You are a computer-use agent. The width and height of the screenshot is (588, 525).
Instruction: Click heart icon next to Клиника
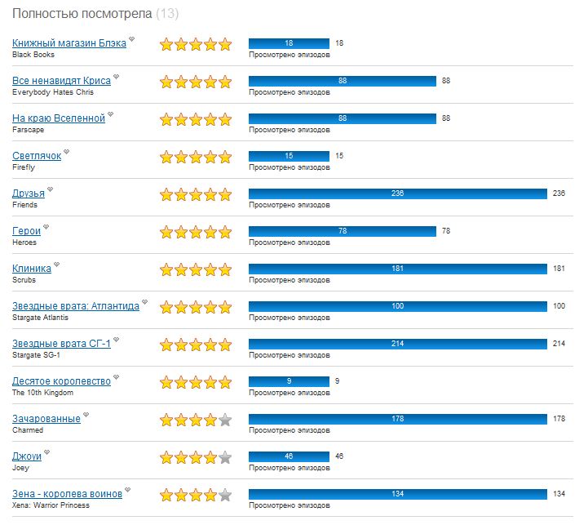(56, 265)
